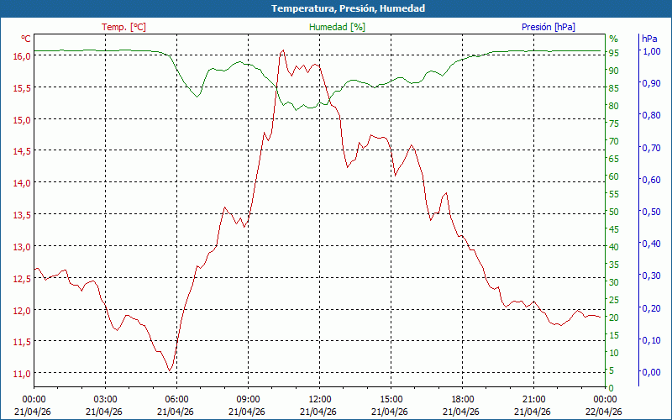Click the 1,00 pressure axis value
672x420 pixels.
point(651,51)
